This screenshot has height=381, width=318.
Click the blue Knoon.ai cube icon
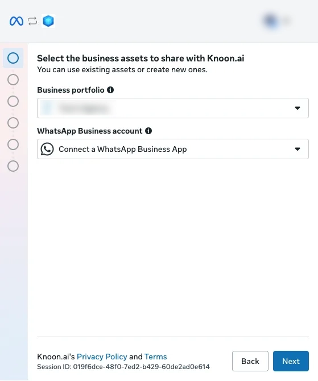48,21
